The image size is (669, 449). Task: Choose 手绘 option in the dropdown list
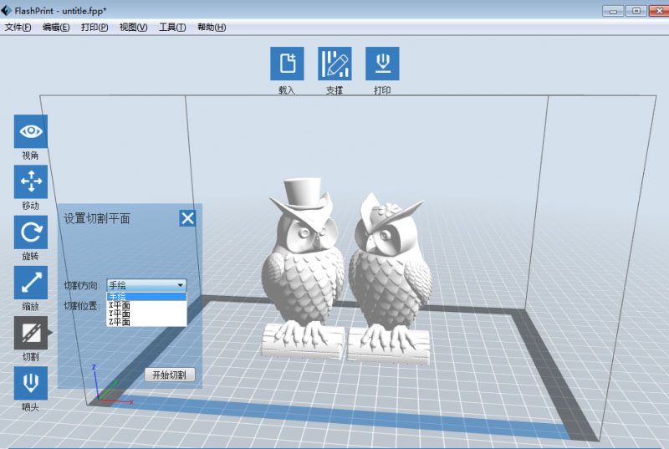click(x=146, y=297)
